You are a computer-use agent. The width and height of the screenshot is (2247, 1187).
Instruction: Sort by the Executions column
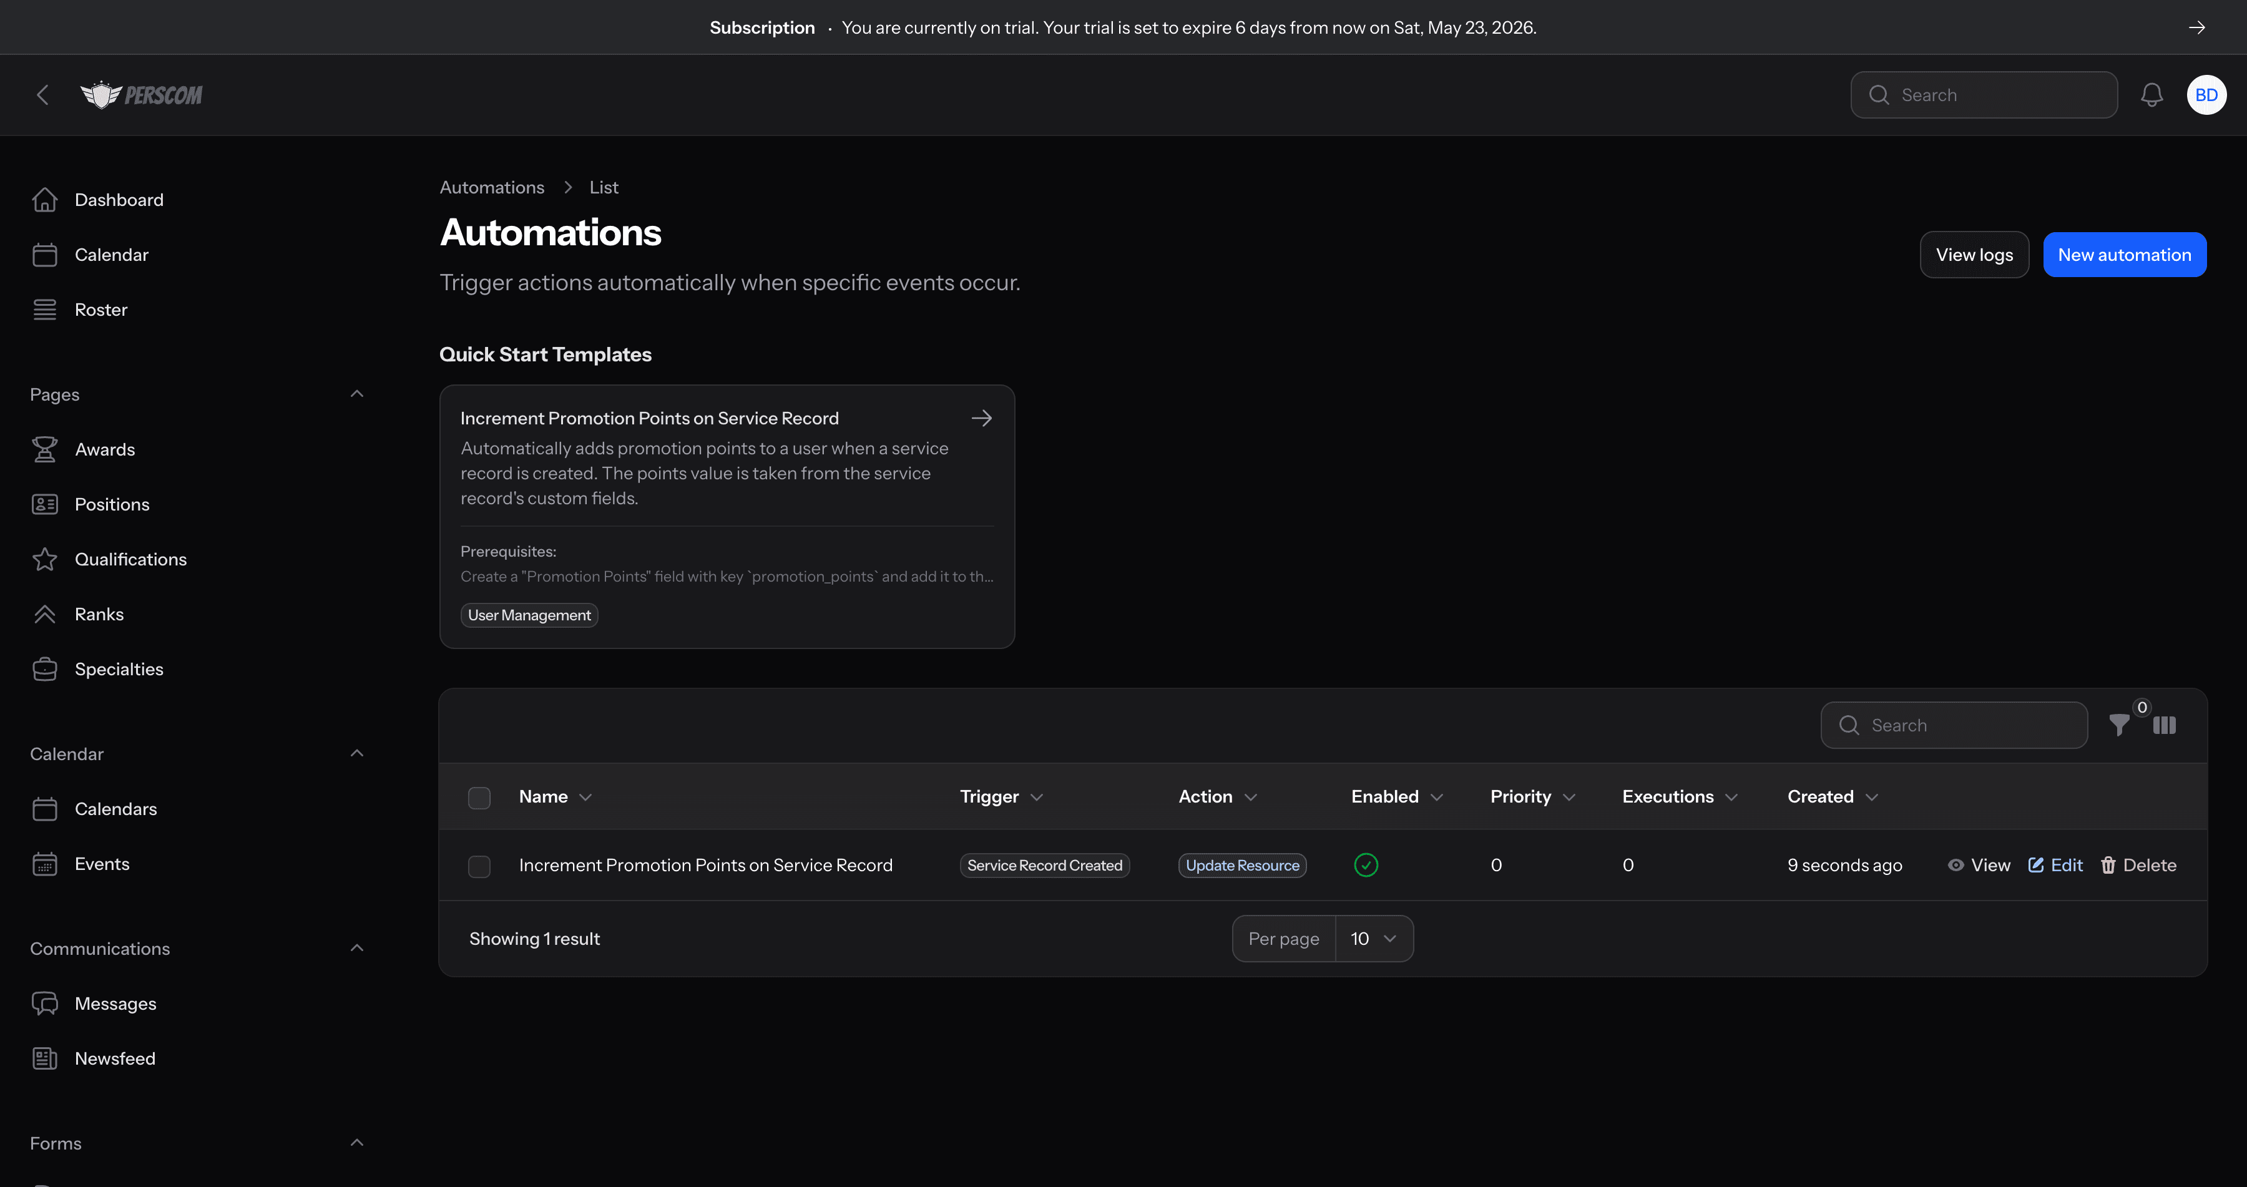coord(1680,796)
